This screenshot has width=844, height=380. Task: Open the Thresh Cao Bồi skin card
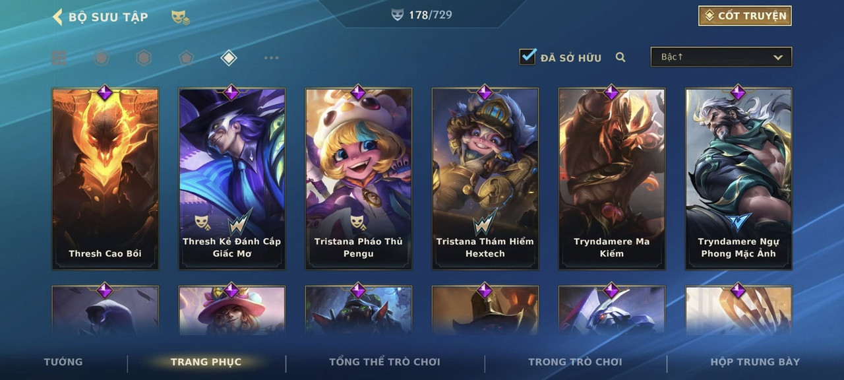tap(105, 179)
